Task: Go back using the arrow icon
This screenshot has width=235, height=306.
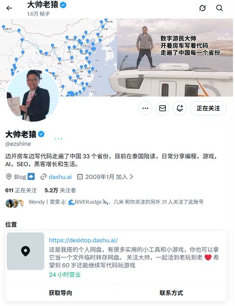Action: click(x=9, y=8)
